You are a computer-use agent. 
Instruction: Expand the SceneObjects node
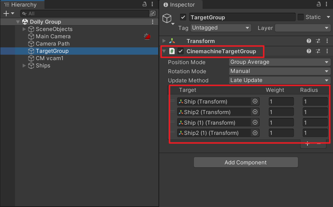(x=24, y=29)
